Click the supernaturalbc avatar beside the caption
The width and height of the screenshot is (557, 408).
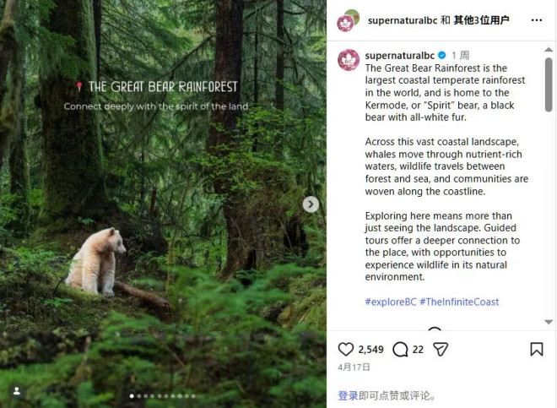pos(349,60)
